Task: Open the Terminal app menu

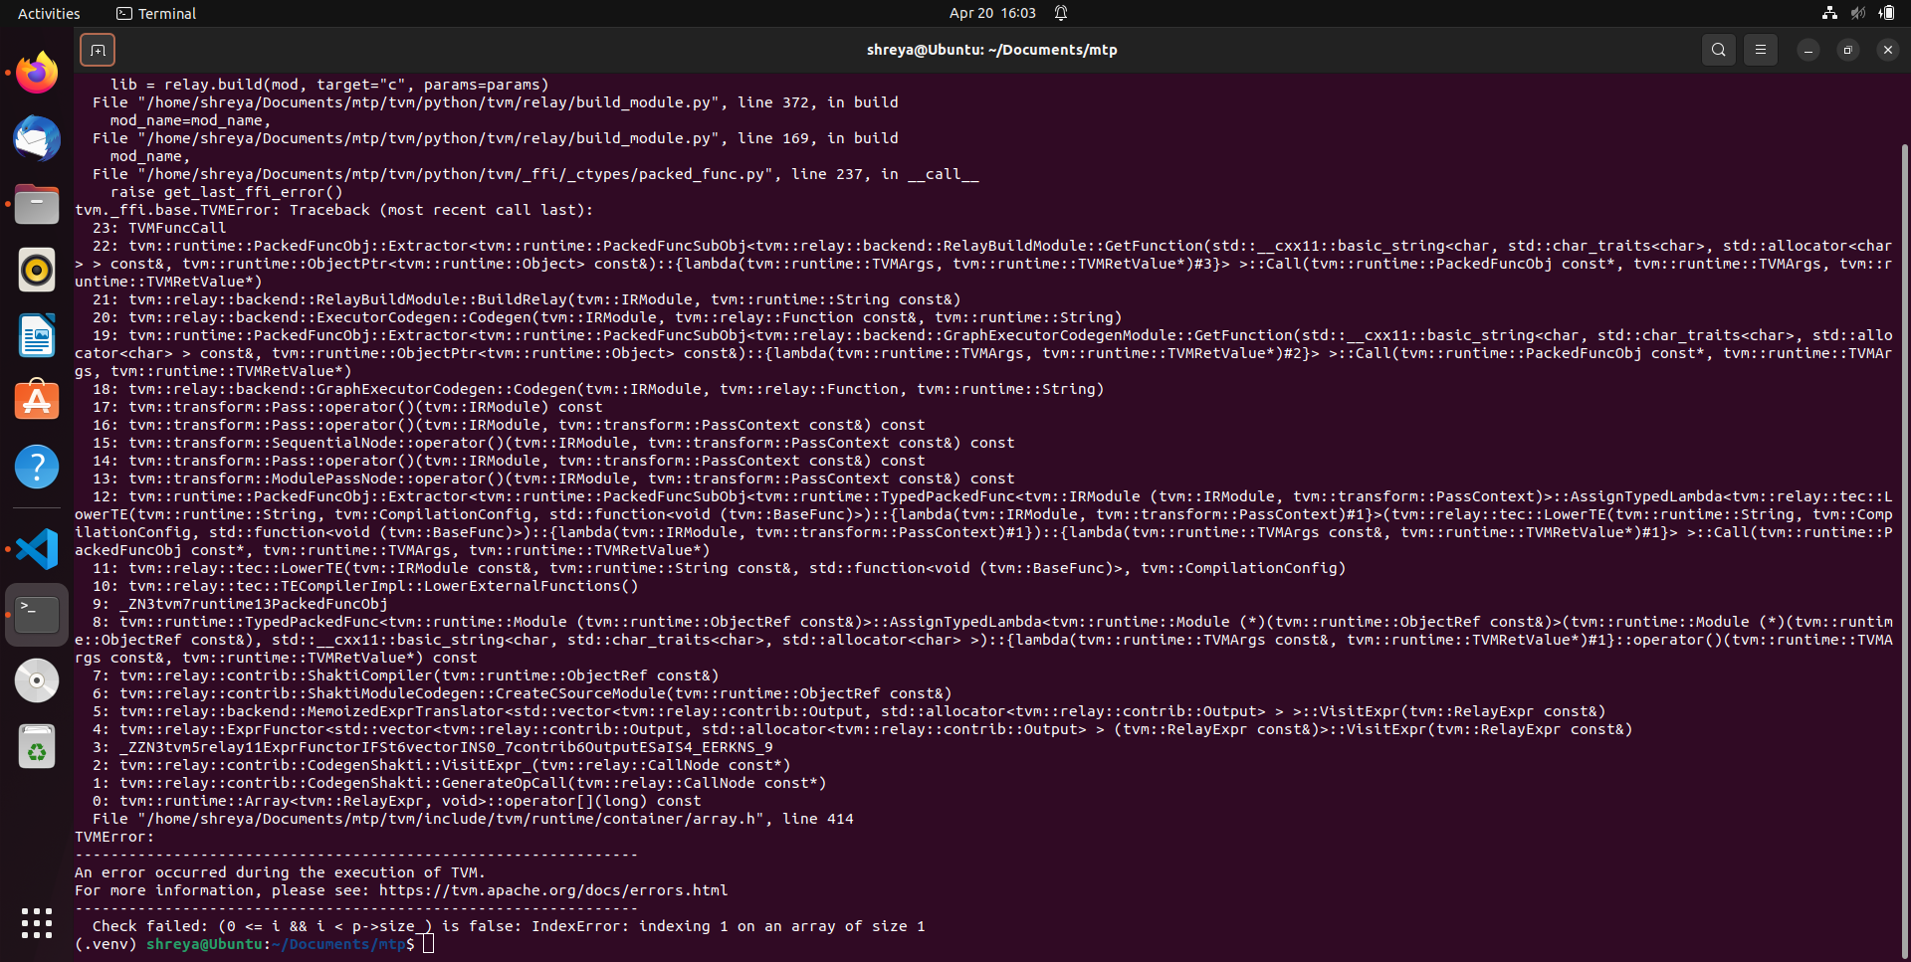Action: pos(156,13)
